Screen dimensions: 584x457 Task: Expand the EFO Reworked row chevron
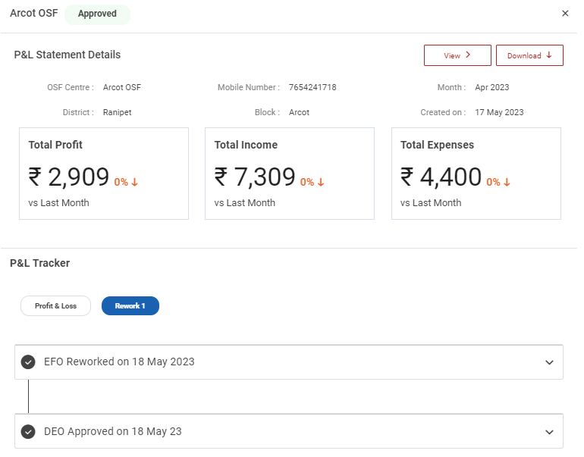(550, 362)
